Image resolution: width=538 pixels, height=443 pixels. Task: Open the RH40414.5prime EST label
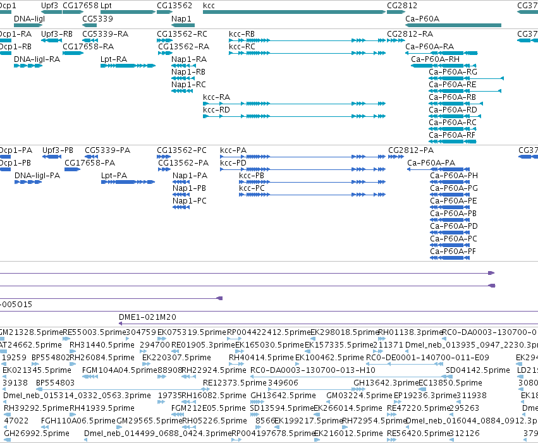pyautogui.click(x=261, y=357)
